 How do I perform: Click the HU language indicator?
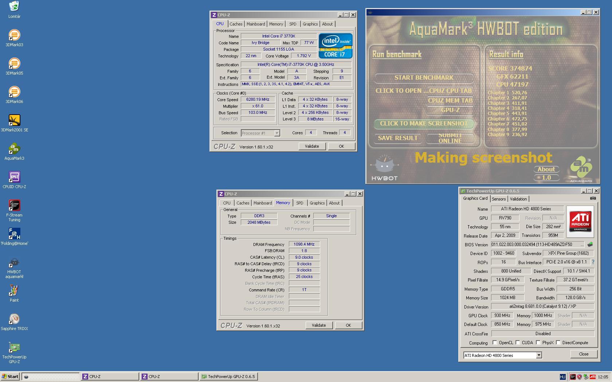tap(562, 377)
